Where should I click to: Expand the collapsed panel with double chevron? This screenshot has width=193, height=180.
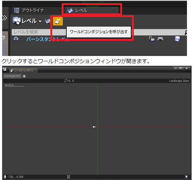5,18
